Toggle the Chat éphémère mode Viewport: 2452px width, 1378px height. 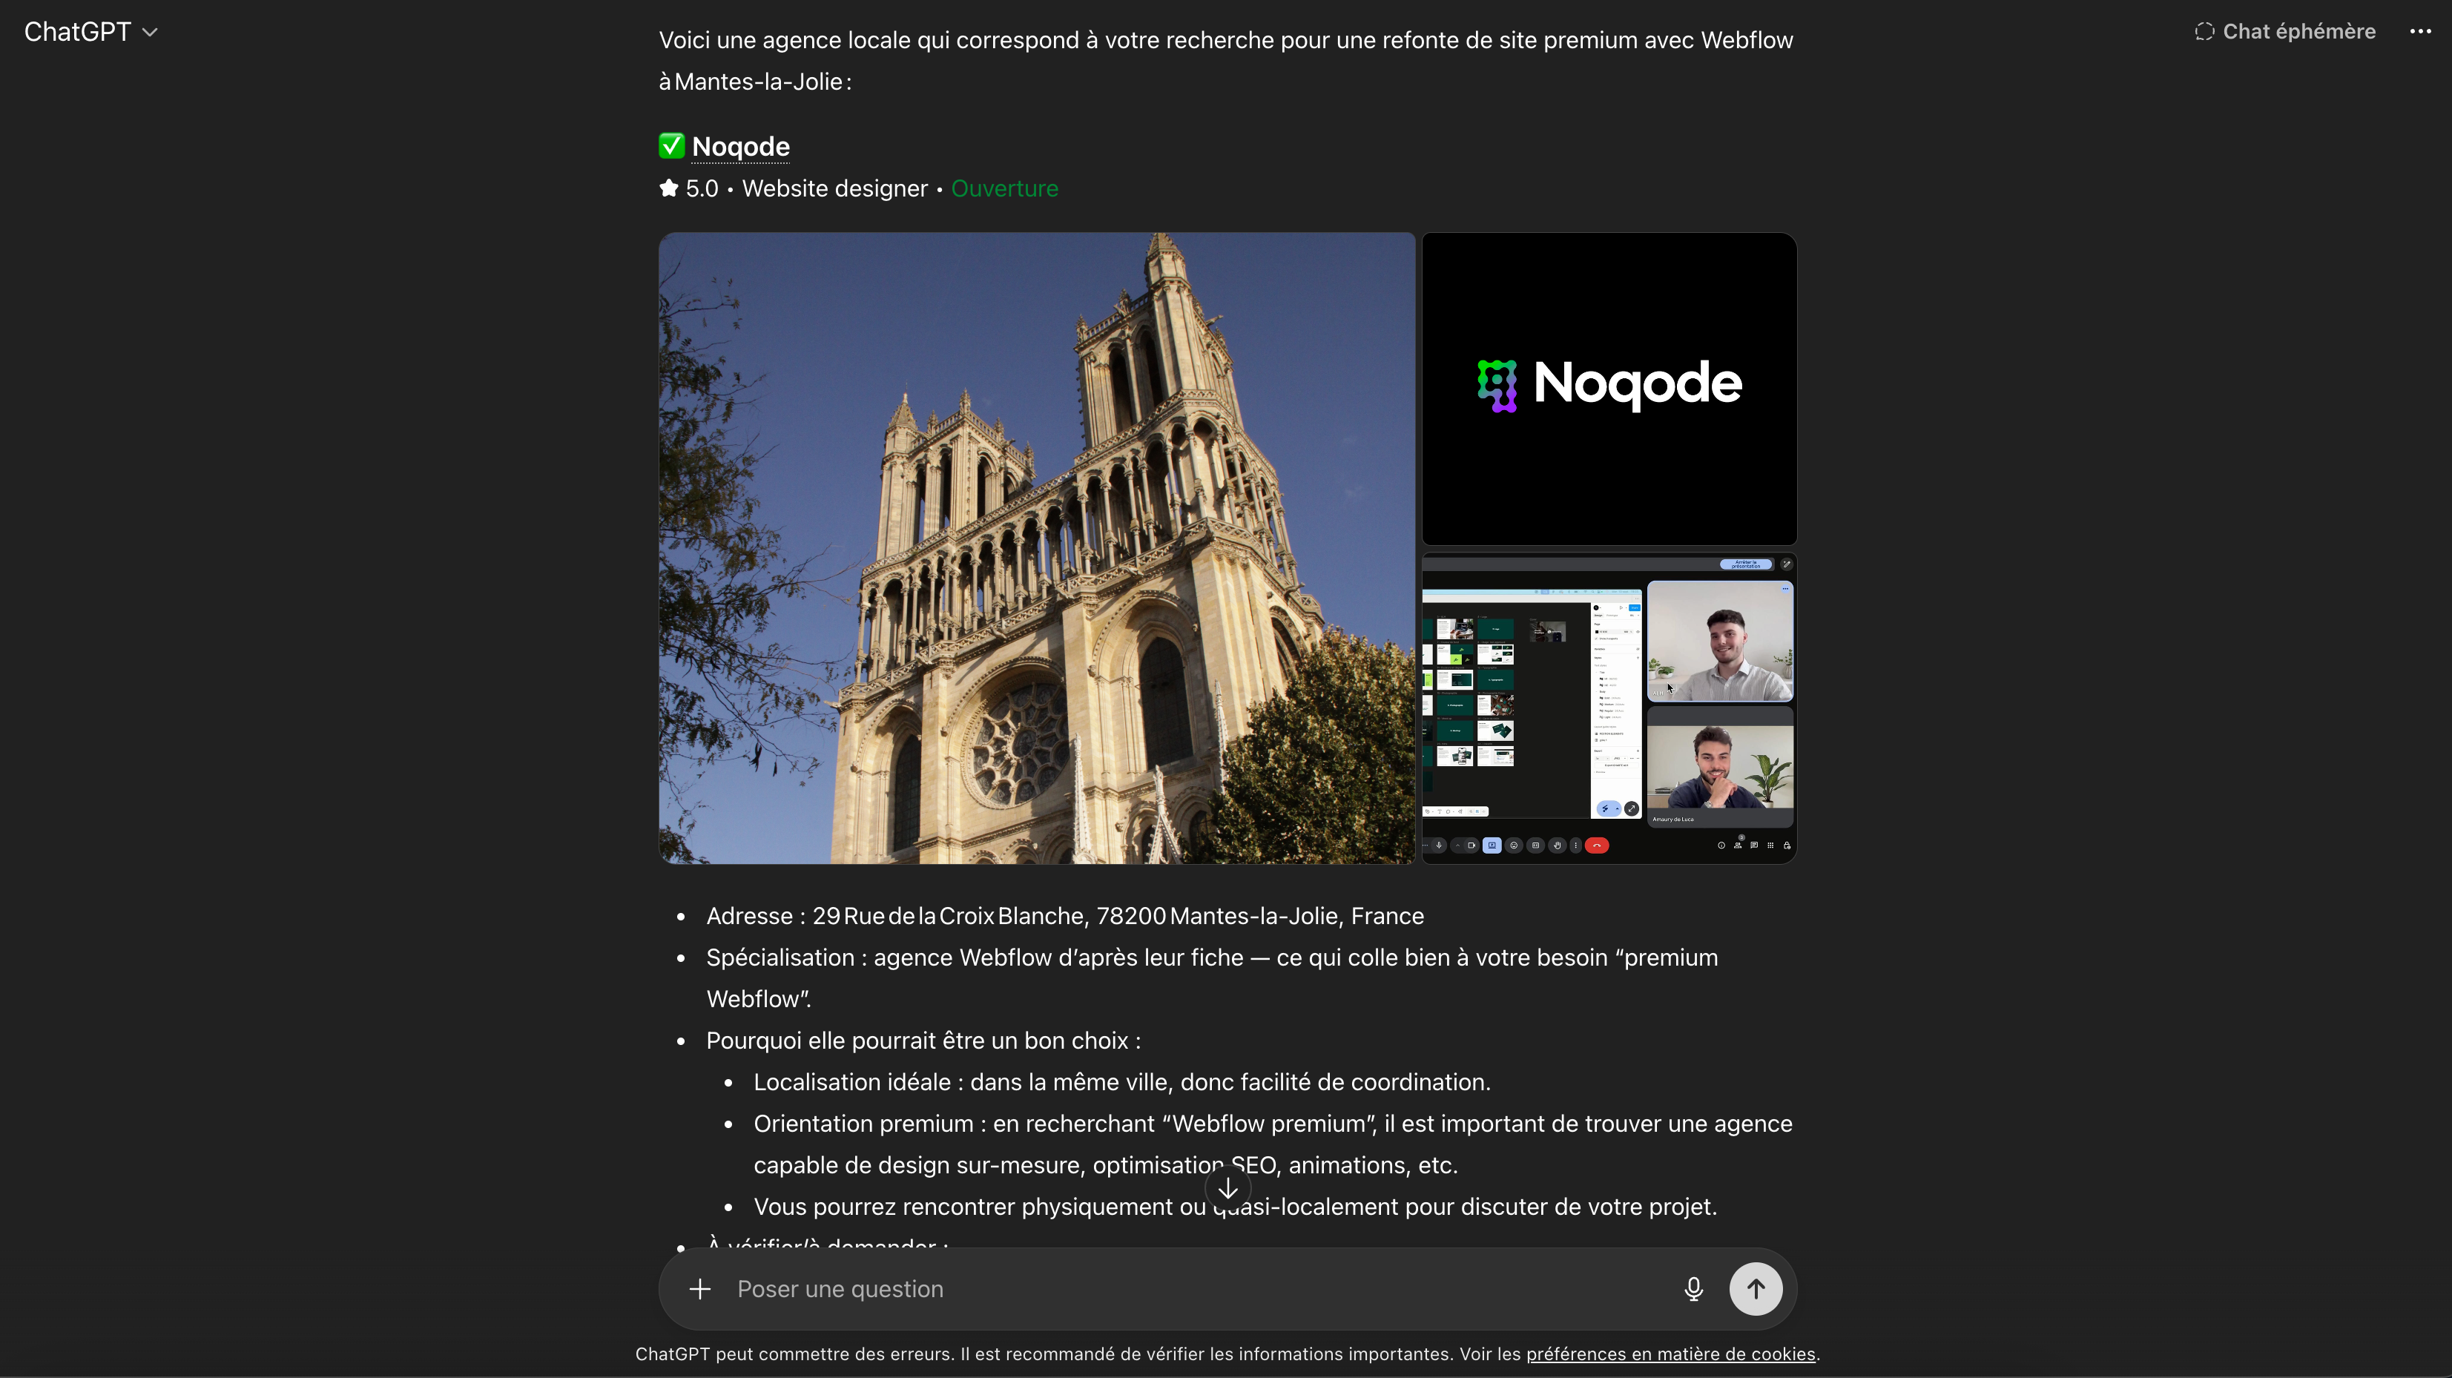[2284, 30]
